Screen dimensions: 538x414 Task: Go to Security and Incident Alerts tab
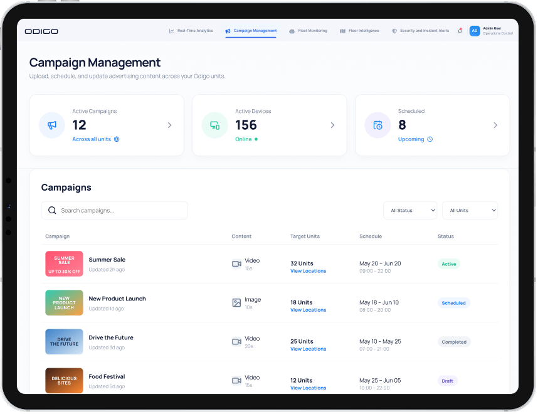click(421, 31)
